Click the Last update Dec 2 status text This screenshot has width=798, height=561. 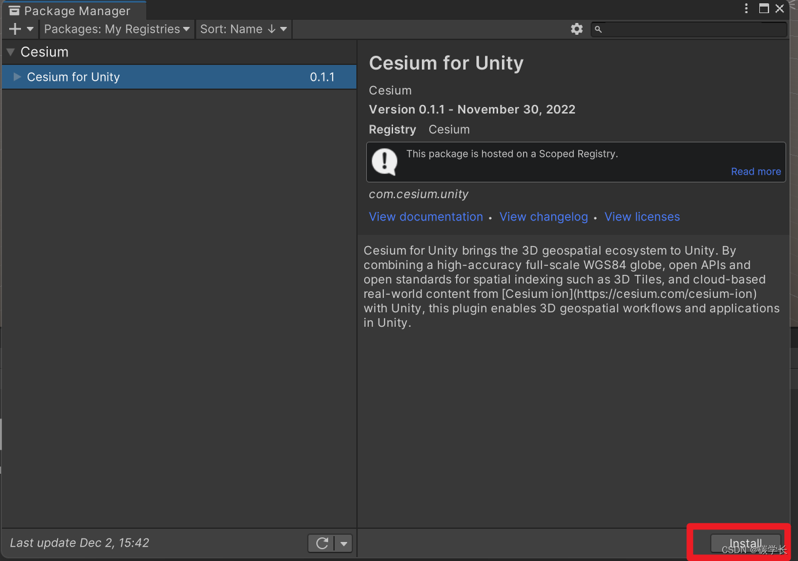79,543
